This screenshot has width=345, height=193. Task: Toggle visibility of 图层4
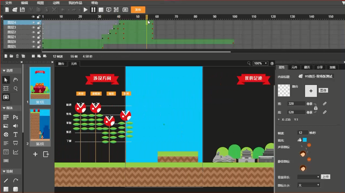[34, 23]
